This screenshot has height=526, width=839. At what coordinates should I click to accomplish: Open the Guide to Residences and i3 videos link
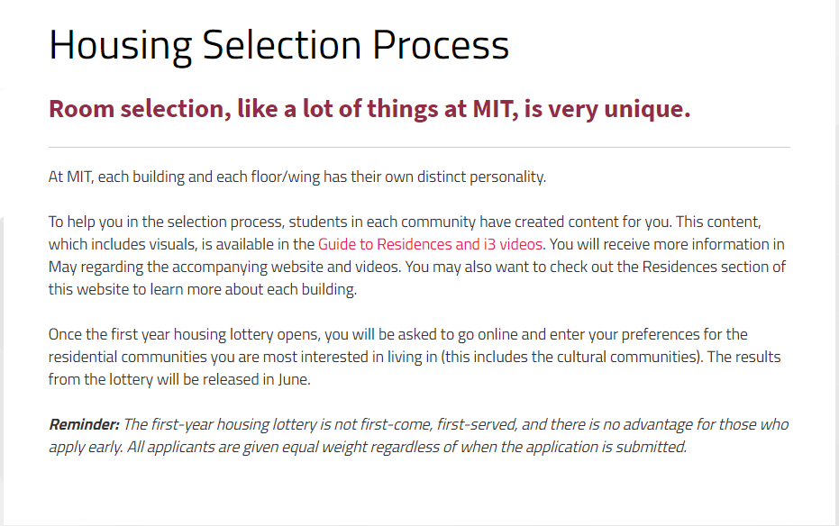(x=430, y=244)
